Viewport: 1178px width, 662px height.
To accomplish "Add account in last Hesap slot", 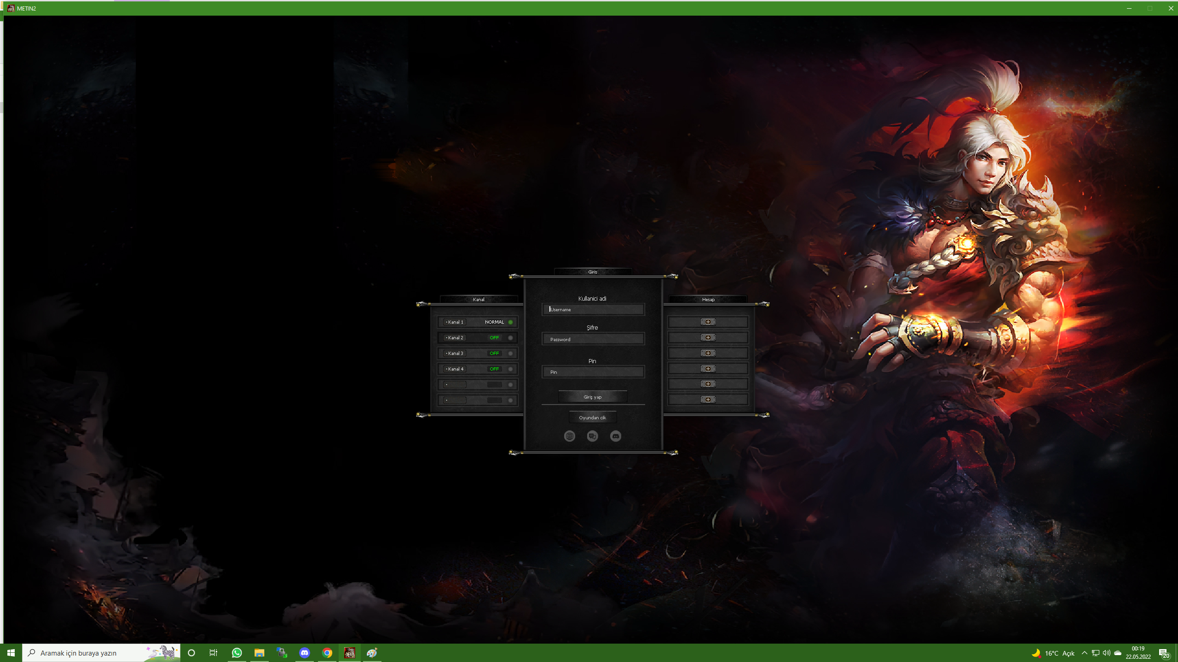I will pyautogui.click(x=708, y=399).
